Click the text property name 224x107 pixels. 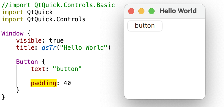click(38, 69)
